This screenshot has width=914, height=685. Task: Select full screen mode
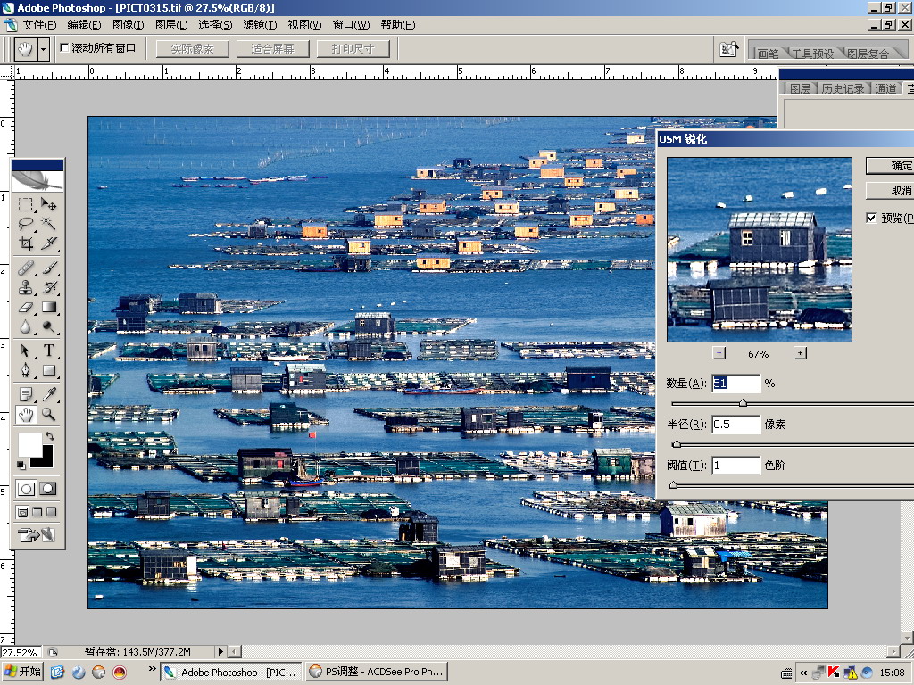pyautogui.click(x=51, y=512)
